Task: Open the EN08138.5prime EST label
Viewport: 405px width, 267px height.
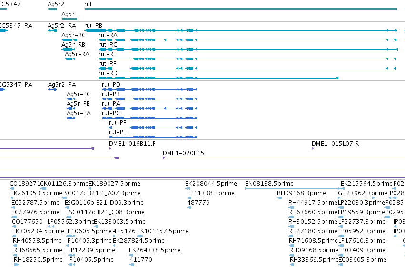Action: pos(269,184)
